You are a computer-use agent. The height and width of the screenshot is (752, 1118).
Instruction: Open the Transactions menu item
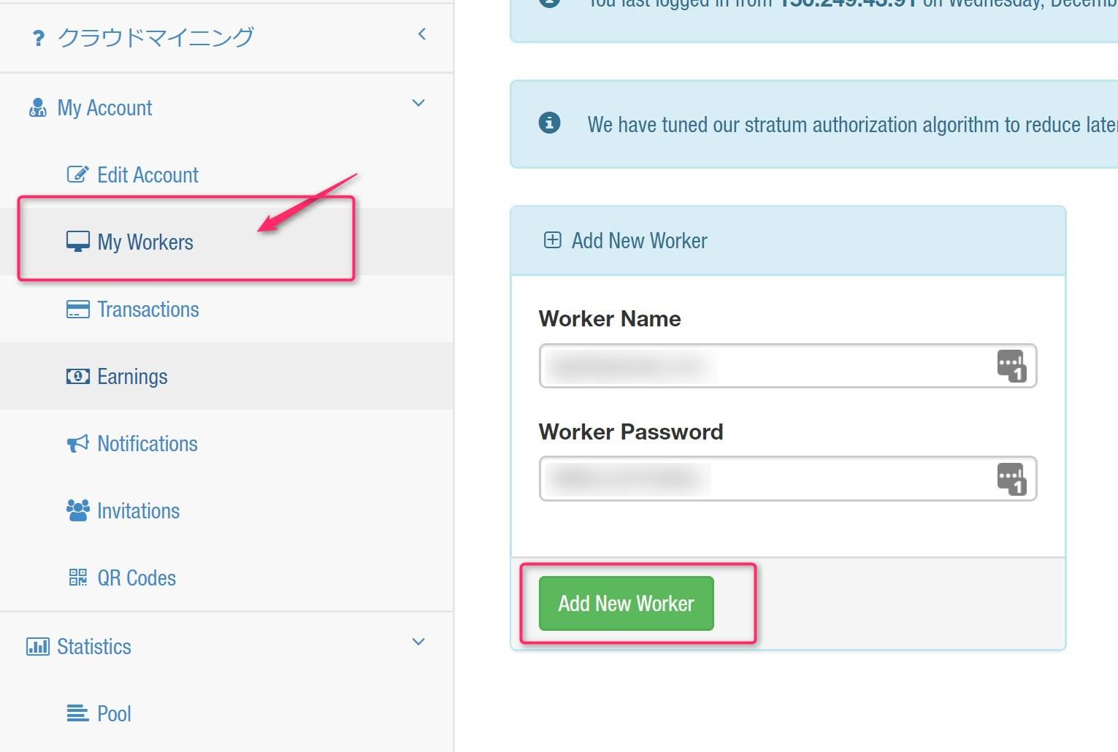click(148, 309)
